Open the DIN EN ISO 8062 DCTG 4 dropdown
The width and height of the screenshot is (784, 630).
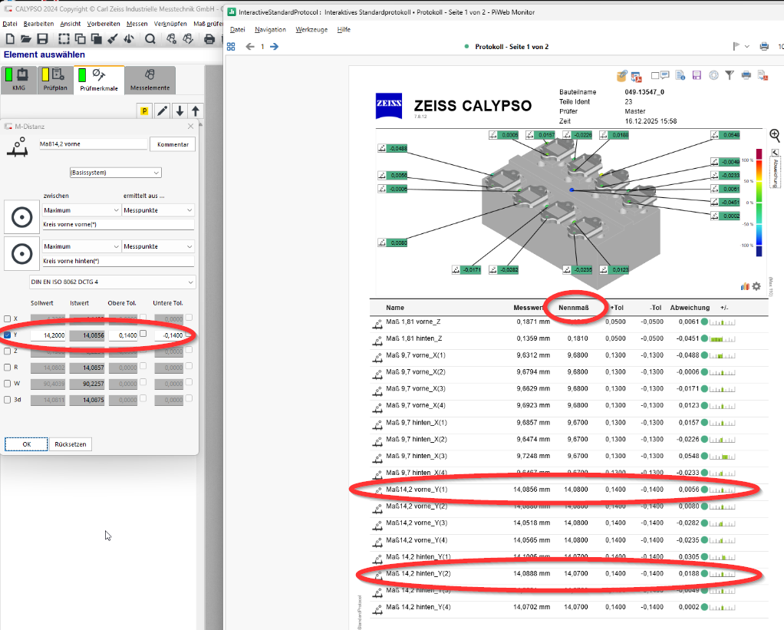(112, 282)
